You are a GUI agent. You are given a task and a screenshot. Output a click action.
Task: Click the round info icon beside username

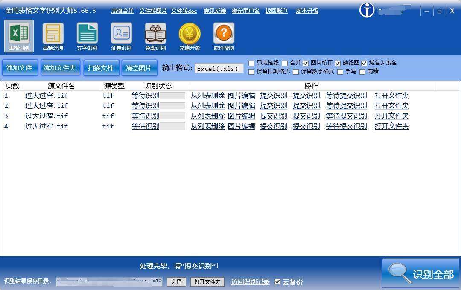click(367, 10)
